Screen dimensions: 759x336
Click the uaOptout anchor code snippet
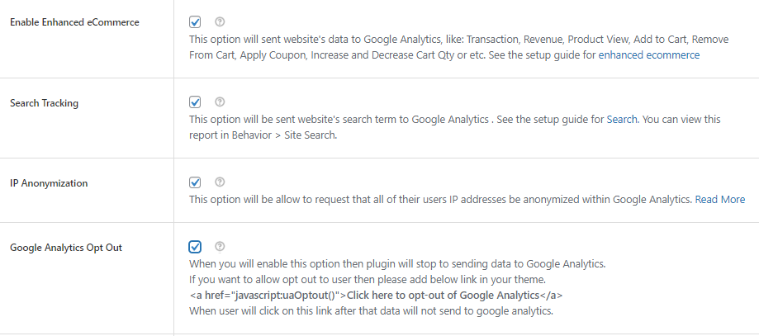pyautogui.click(x=377, y=295)
